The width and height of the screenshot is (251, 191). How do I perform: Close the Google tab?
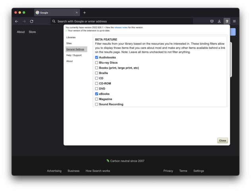click(x=77, y=13)
